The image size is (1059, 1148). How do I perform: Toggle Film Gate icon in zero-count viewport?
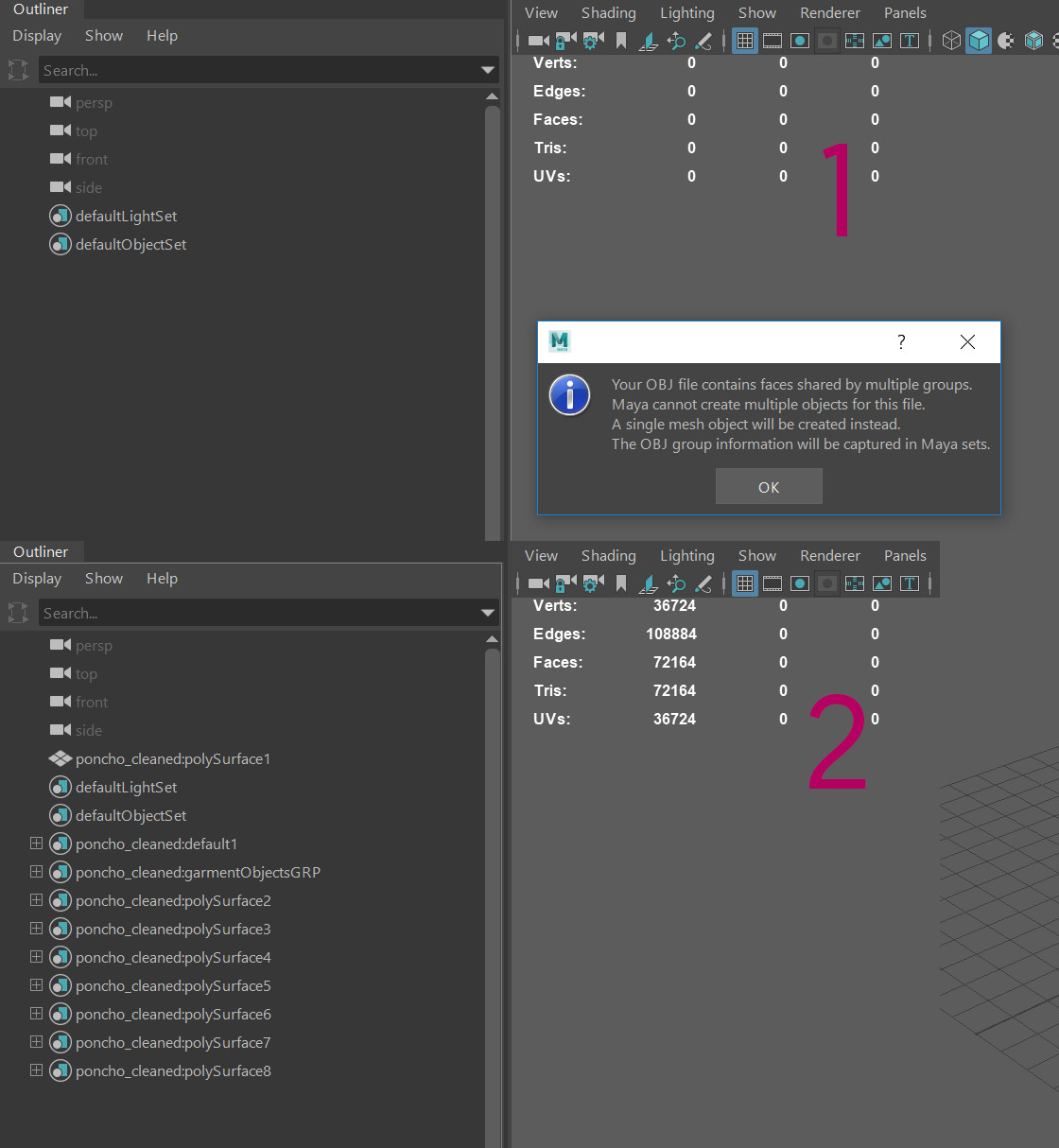[773, 41]
